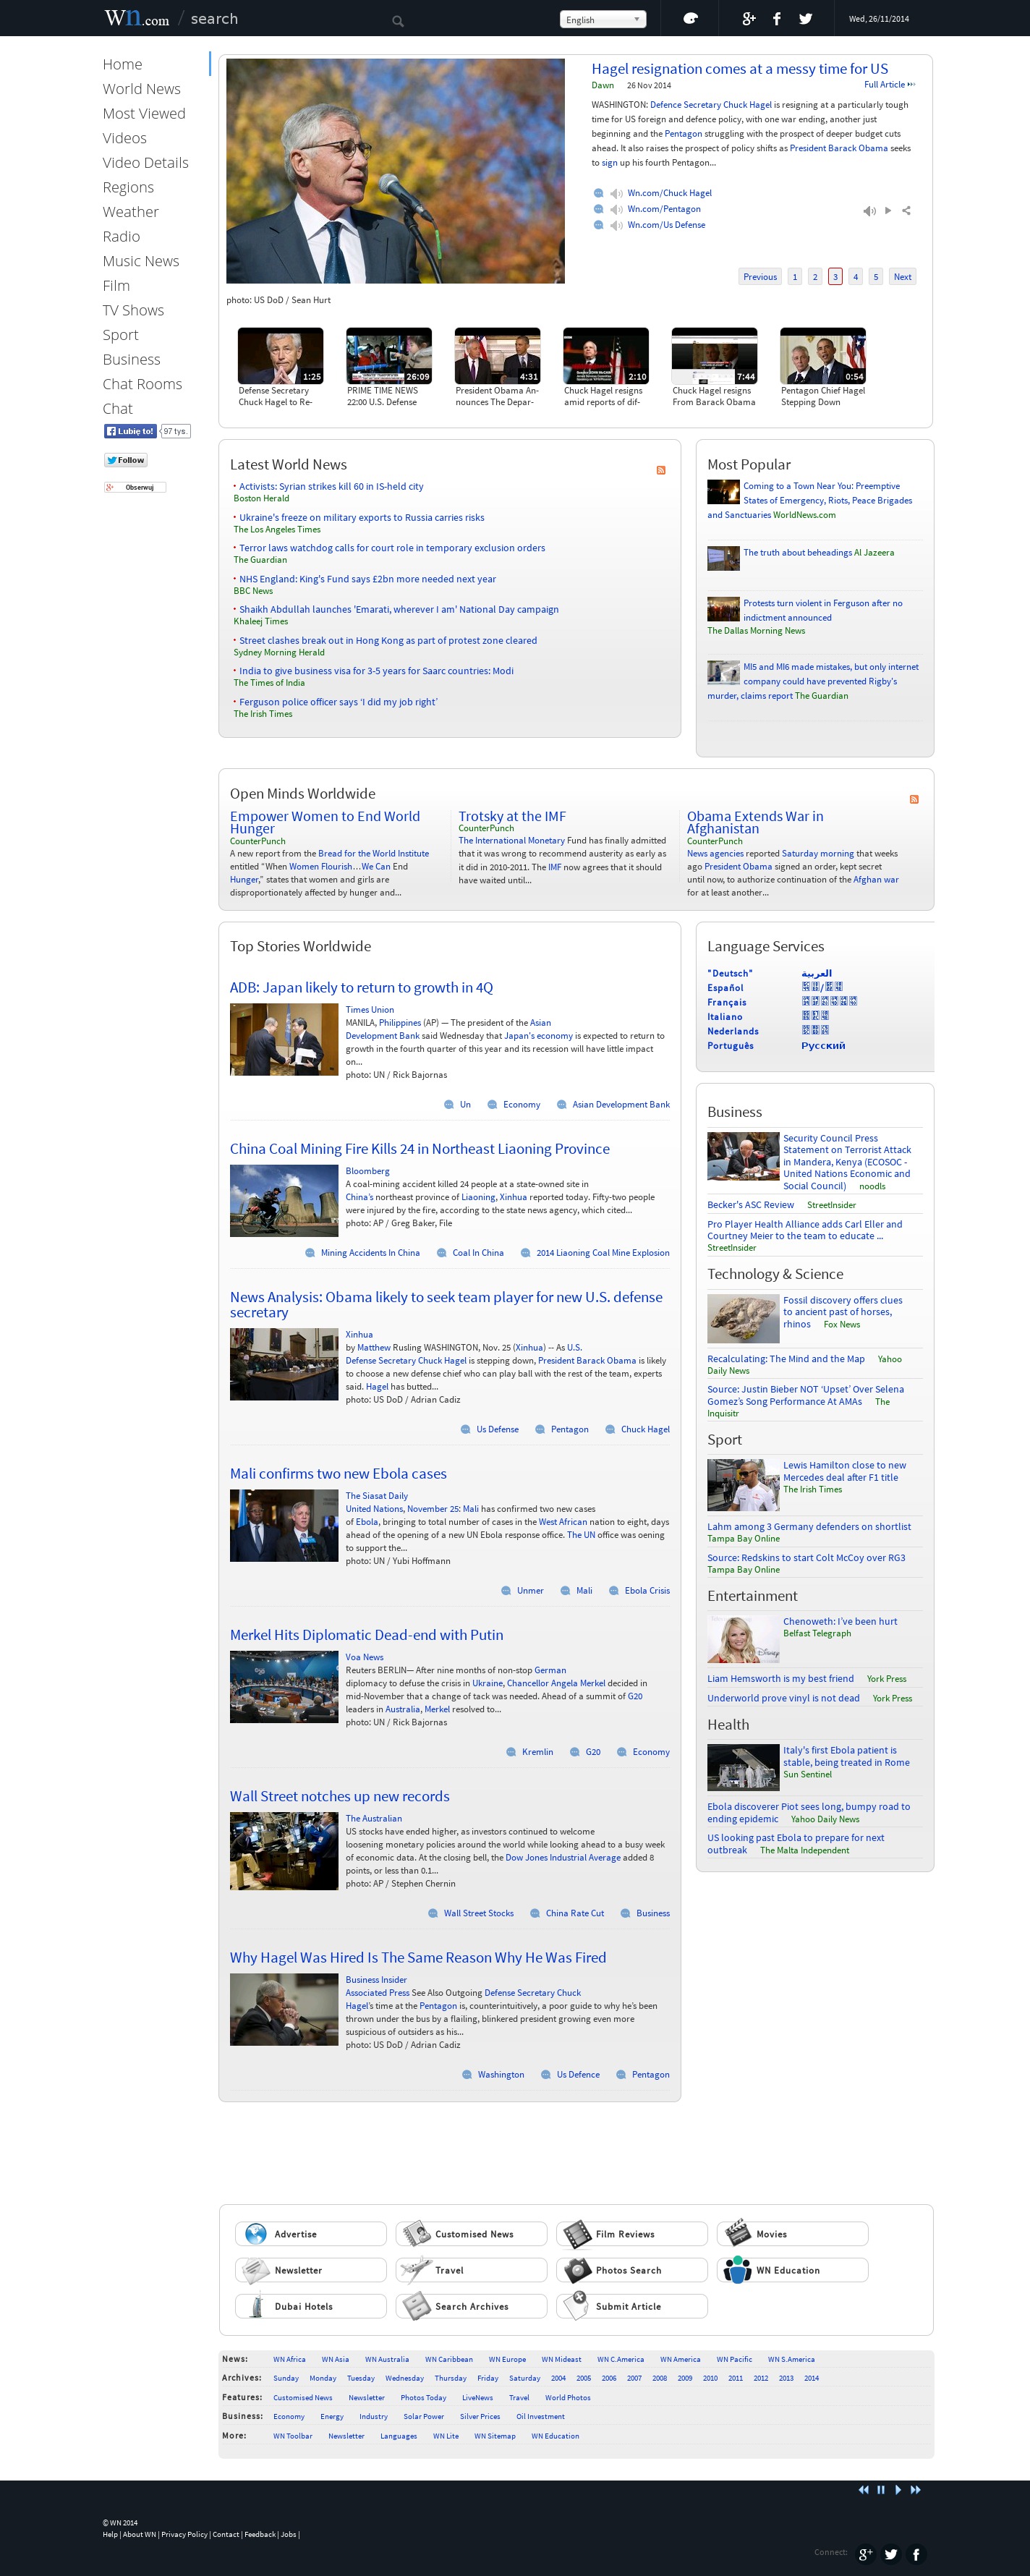This screenshot has height=2576, width=1030.
Task: Open the Facebook icon in top bar
Action: (777, 19)
